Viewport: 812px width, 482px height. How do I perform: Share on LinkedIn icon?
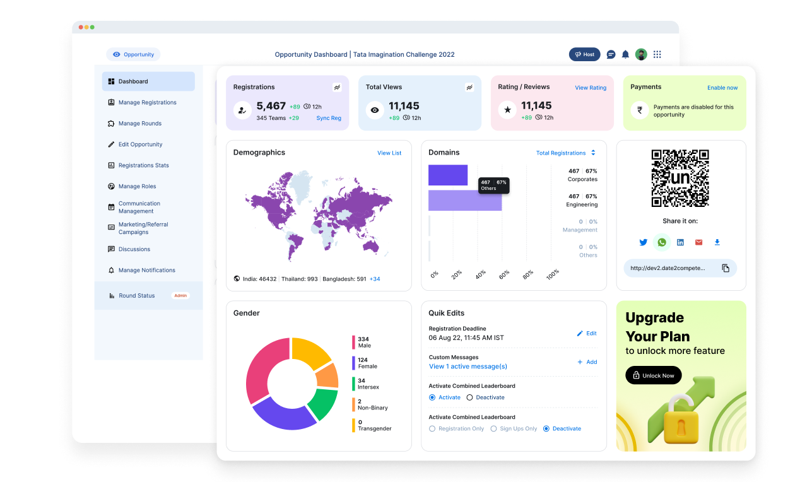click(x=680, y=242)
